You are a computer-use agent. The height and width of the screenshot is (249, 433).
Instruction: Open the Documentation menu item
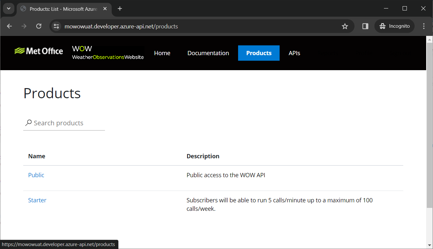click(208, 53)
